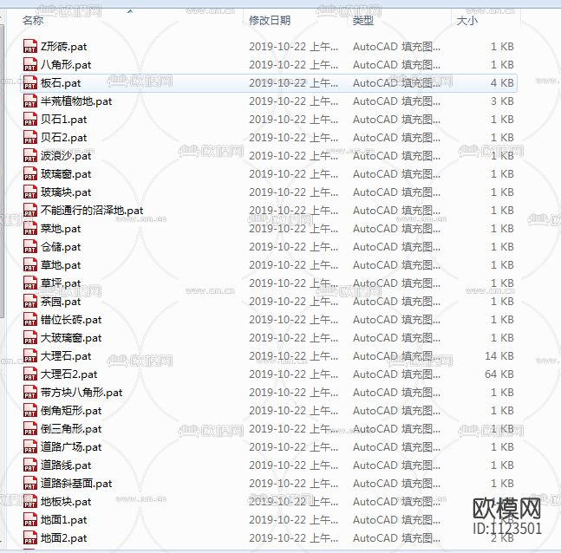The image size is (561, 553).
Task: Select file name 道路斜基面.pat
Action: (76, 484)
